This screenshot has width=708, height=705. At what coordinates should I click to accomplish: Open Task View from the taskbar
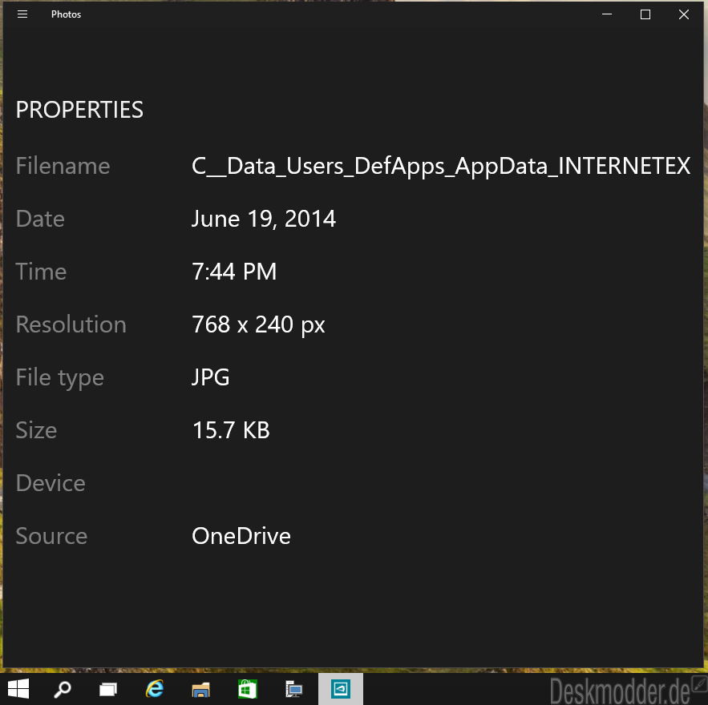click(108, 689)
